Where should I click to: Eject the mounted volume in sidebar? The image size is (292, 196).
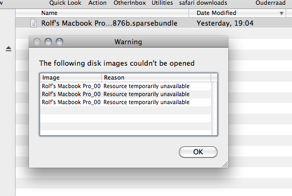pyautogui.click(x=9, y=49)
